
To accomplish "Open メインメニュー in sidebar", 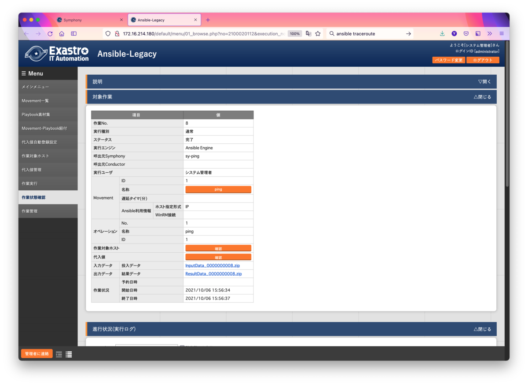I will (x=48, y=87).
